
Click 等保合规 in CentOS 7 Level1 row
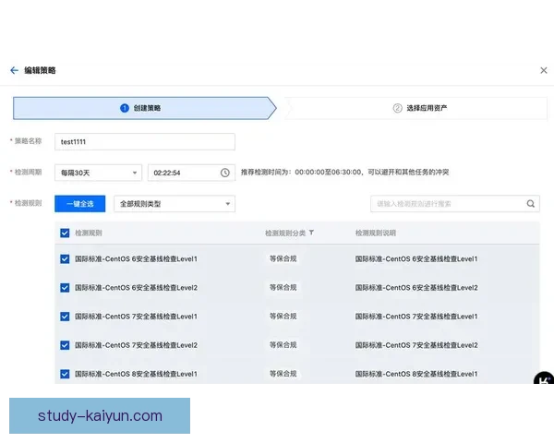[x=283, y=316]
